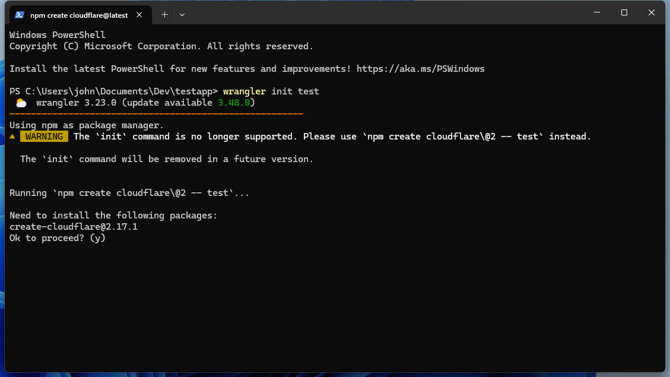Viewport: 670px width, 377px height.
Task: Click the orange dashed separator line
Action: [x=156, y=113]
